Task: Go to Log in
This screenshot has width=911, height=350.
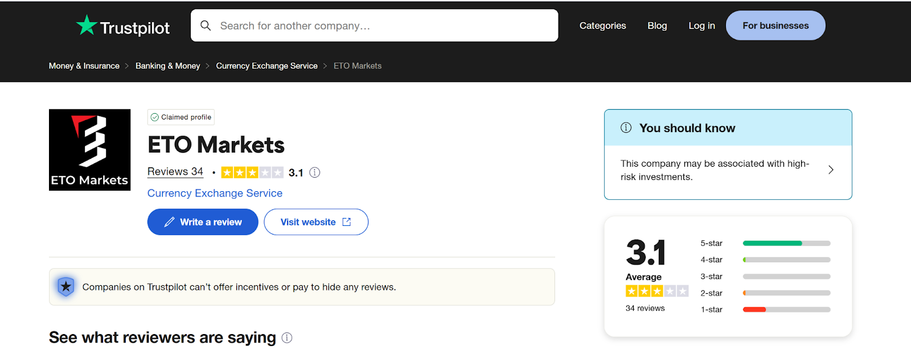Action: (x=701, y=26)
